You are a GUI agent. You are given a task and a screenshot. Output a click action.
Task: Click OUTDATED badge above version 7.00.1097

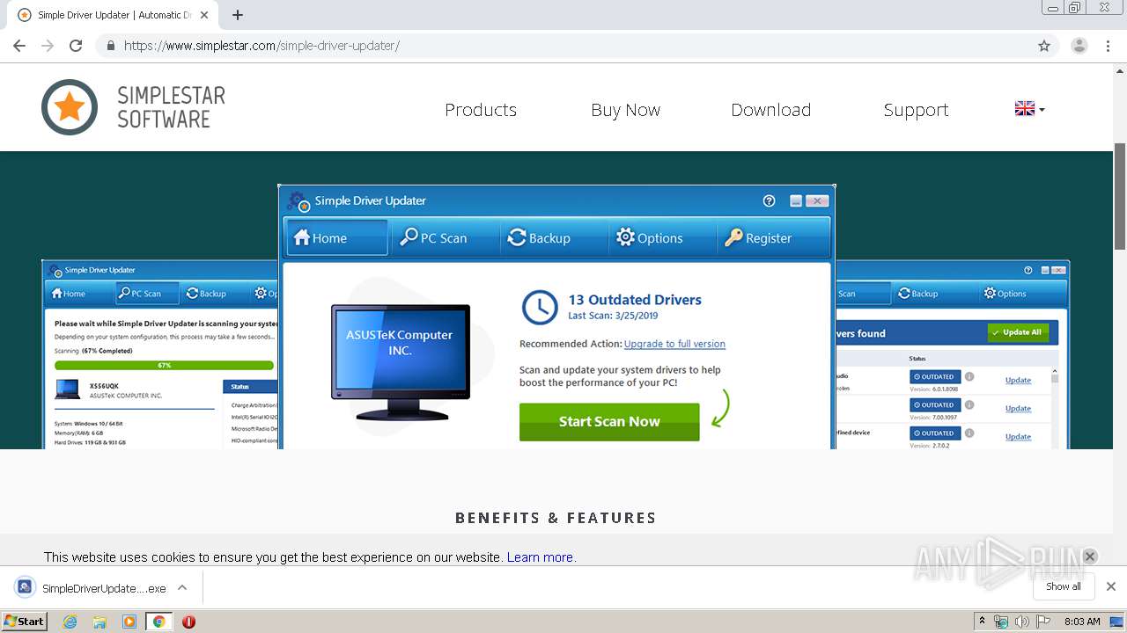[x=935, y=404]
